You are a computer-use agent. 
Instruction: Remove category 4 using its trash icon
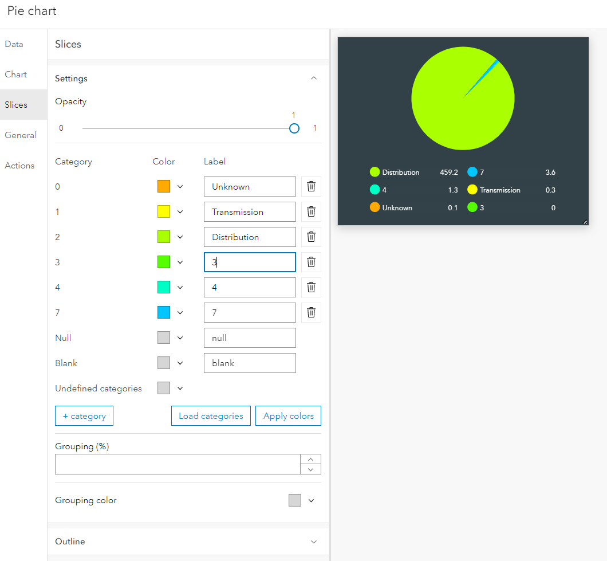[311, 287]
